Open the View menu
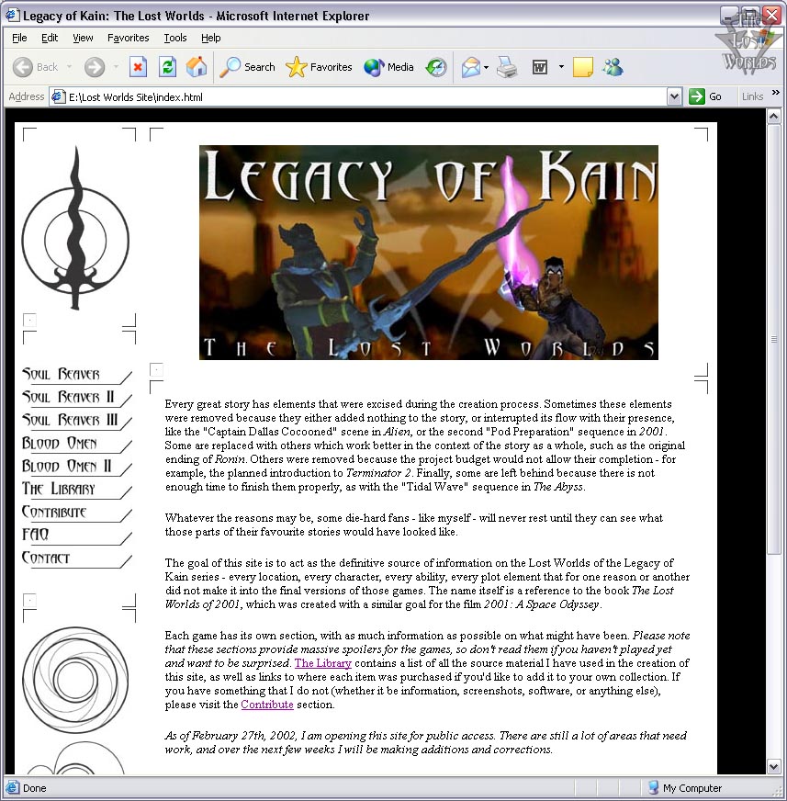Image resolution: width=787 pixels, height=801 pixels. point(83,38)
